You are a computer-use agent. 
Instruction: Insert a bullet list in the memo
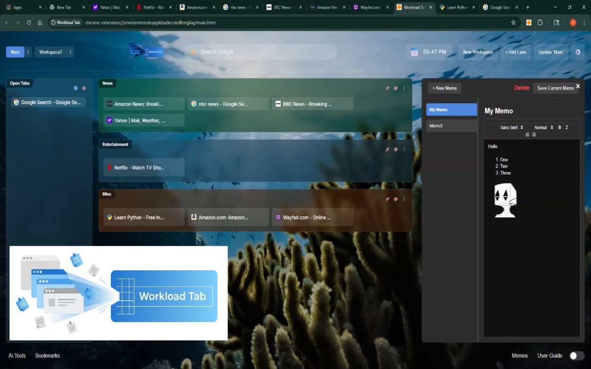tap(534, 135)
